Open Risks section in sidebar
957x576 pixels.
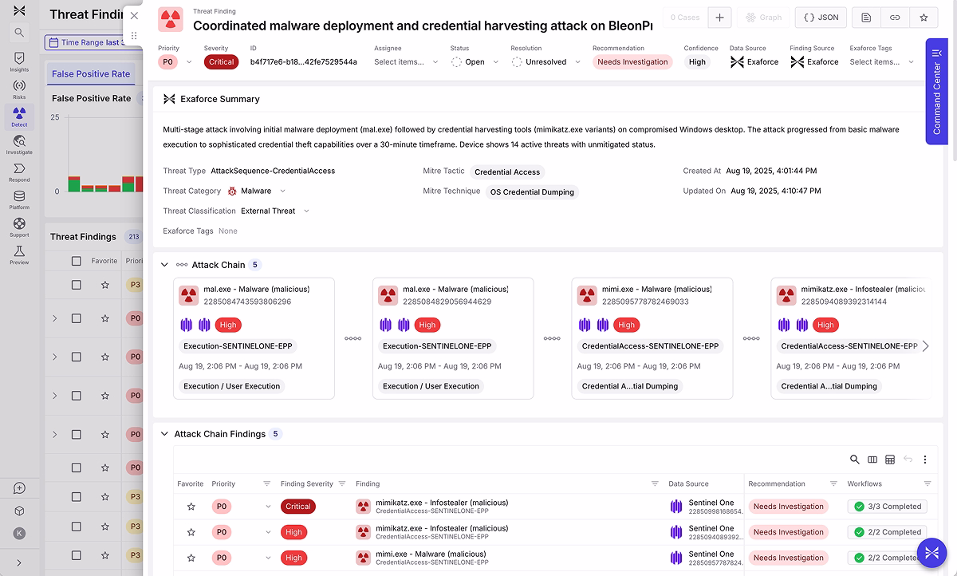tap(19, 89)
